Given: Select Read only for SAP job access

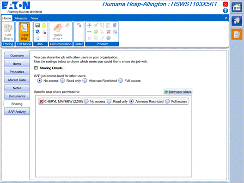Looking at the screenshot, I should 62,80.
